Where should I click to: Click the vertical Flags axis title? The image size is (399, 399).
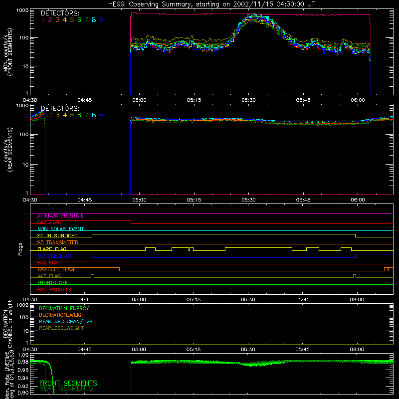[20, 249]
